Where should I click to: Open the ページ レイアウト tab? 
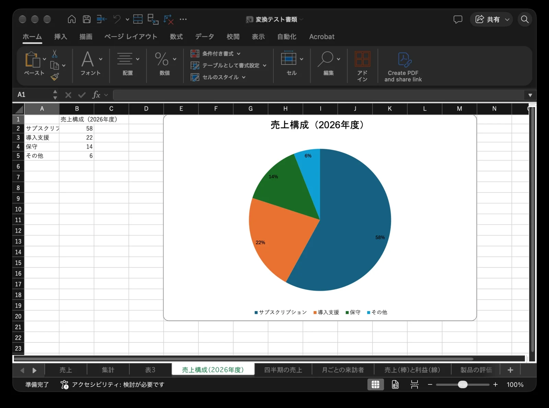coord(131,37)
